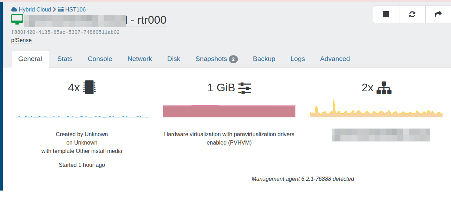Click the network topology icon
This screenshot has height=209, width=451.
point(384,88)
